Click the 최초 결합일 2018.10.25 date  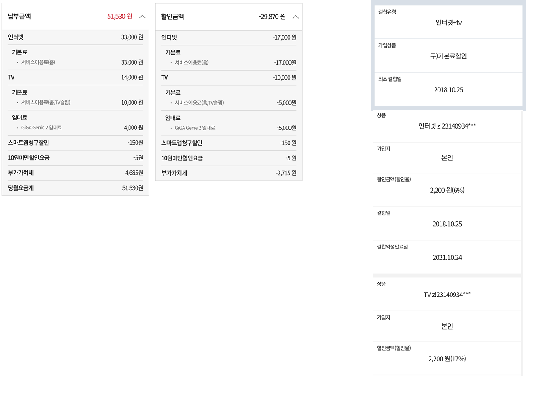tap(448, 90)
